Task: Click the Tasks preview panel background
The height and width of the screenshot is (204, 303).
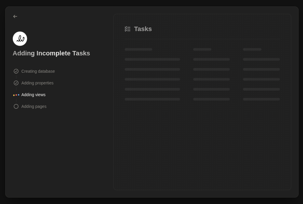Action: point(202,147)
